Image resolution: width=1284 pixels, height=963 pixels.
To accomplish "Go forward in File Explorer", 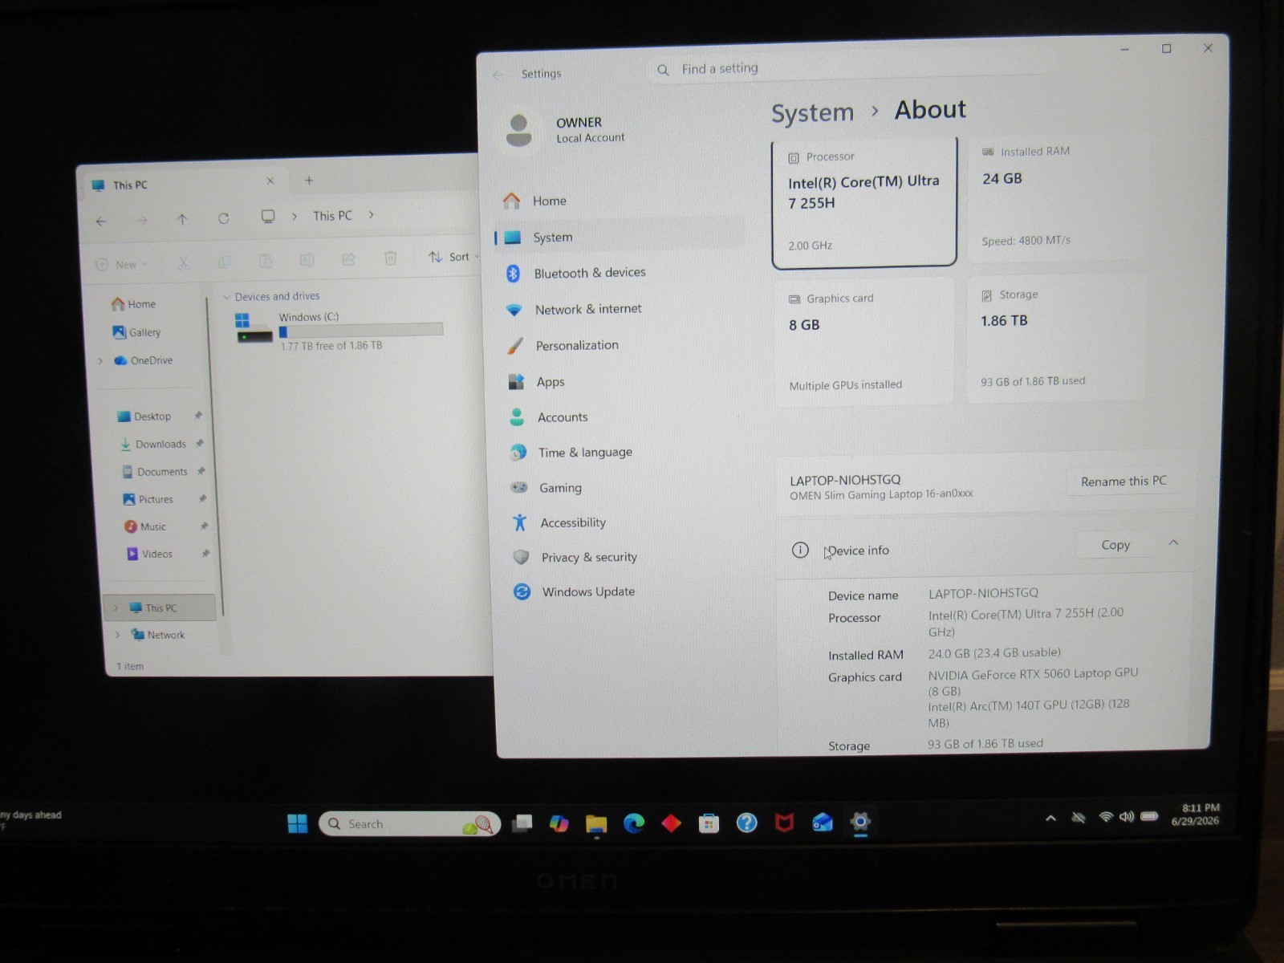I will [x=141, y=220].
